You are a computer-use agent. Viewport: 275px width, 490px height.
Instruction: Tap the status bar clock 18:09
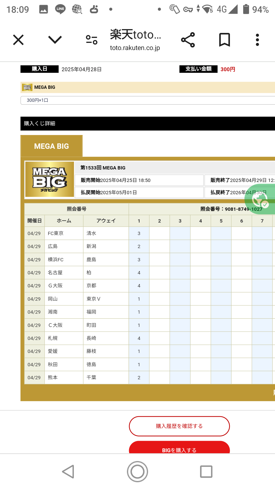[18, 10]
